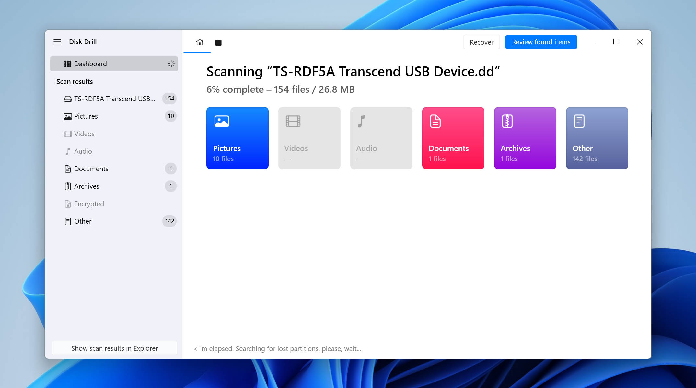The width and height of the screenshot is (696, 388).
Task: Click the Videos film icon in the sidebar
Action: (68, 134)
